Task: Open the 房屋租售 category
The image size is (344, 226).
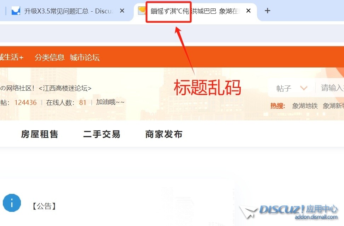Action: click(40, 134)
